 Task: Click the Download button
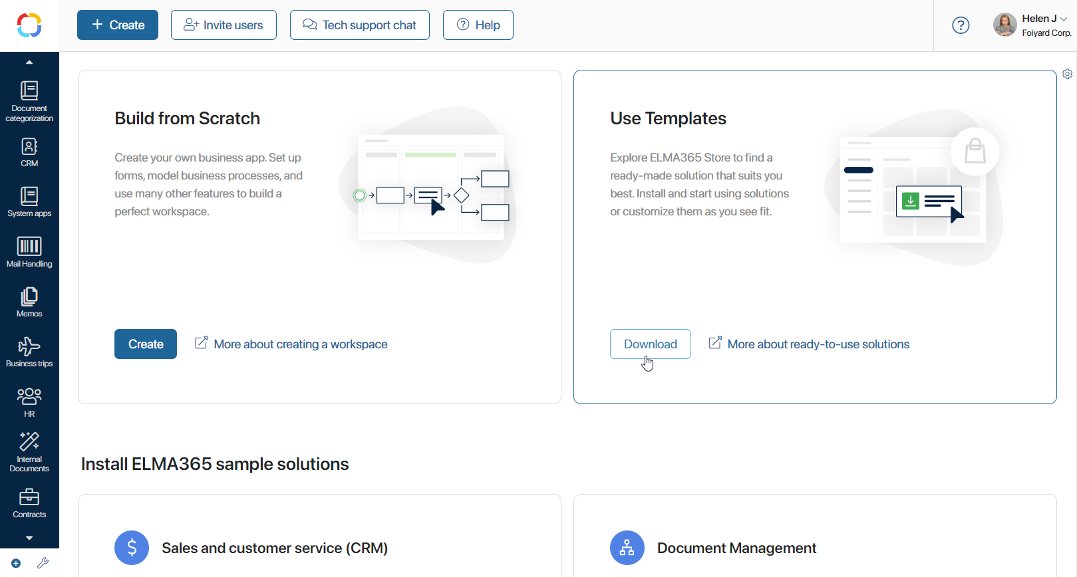(651, 344)
